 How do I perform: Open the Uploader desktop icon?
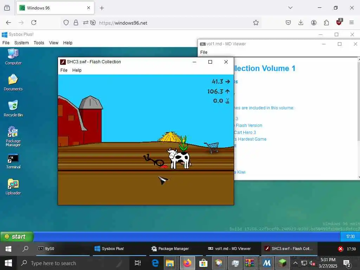[13, 187]
